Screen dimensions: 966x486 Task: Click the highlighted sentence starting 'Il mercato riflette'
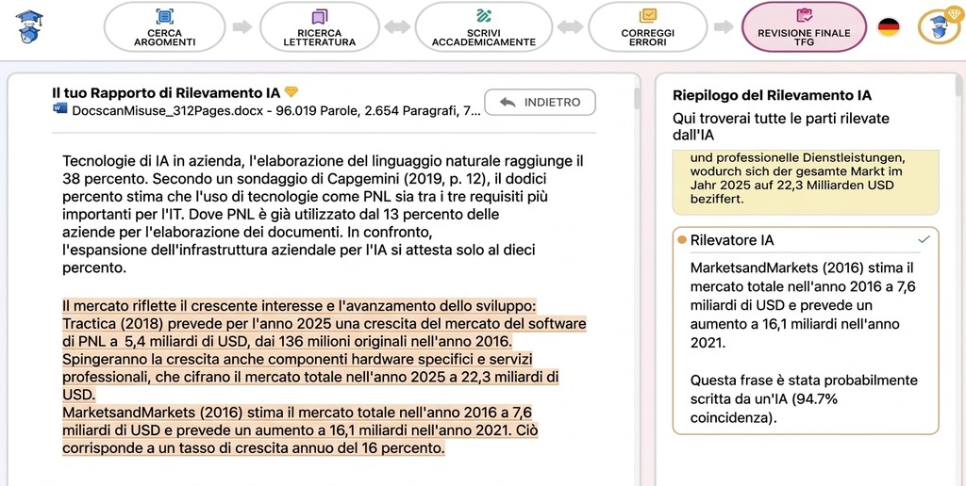click(300, 306)
